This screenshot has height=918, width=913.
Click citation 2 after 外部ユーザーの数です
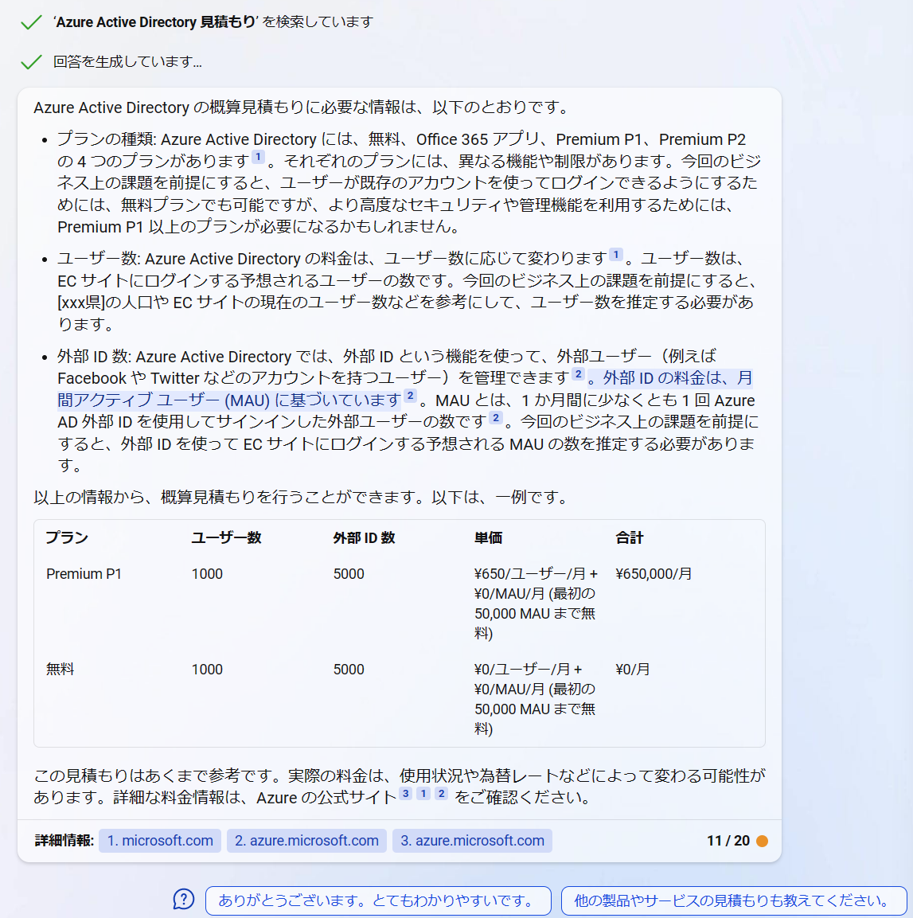coord(496,418)
